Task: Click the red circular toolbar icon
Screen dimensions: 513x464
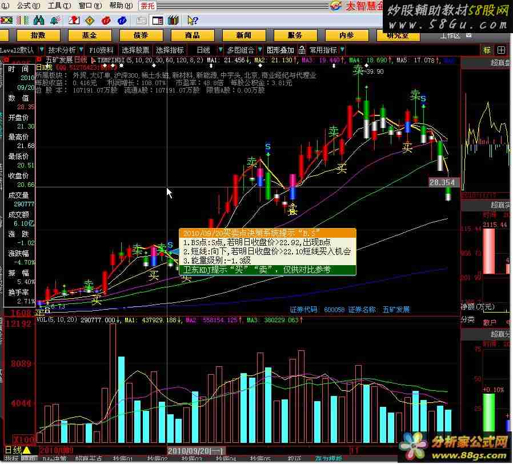Action: click(106, 21)
